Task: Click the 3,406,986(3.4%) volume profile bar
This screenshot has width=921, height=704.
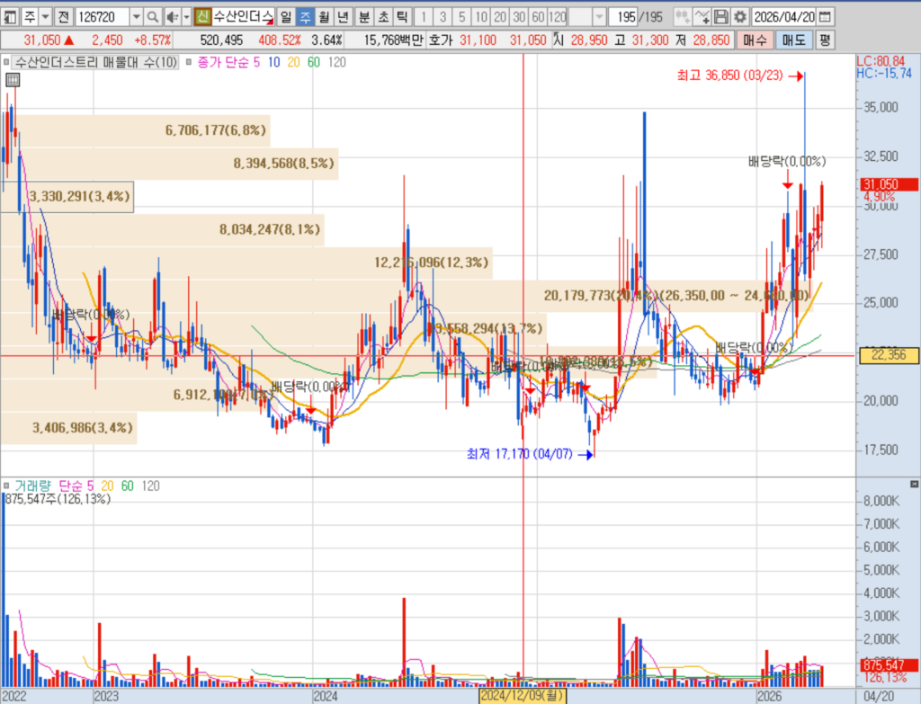Action: [x=68, y=427]
